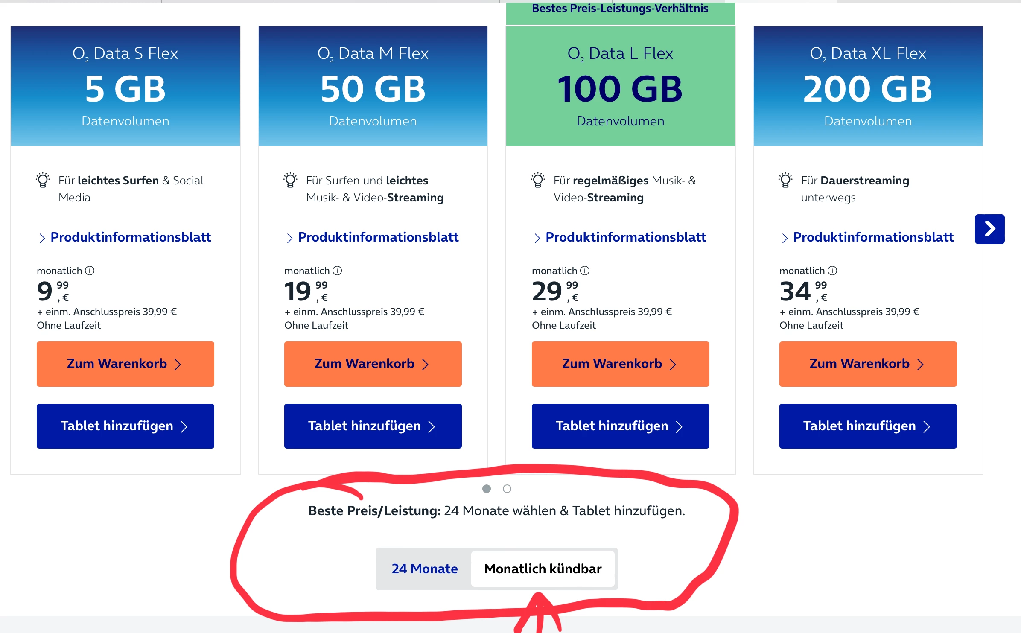Screen dimensions: 1021x633
Task: Add Data S Flex to the Warenkorb
Action: pos(125,364)
